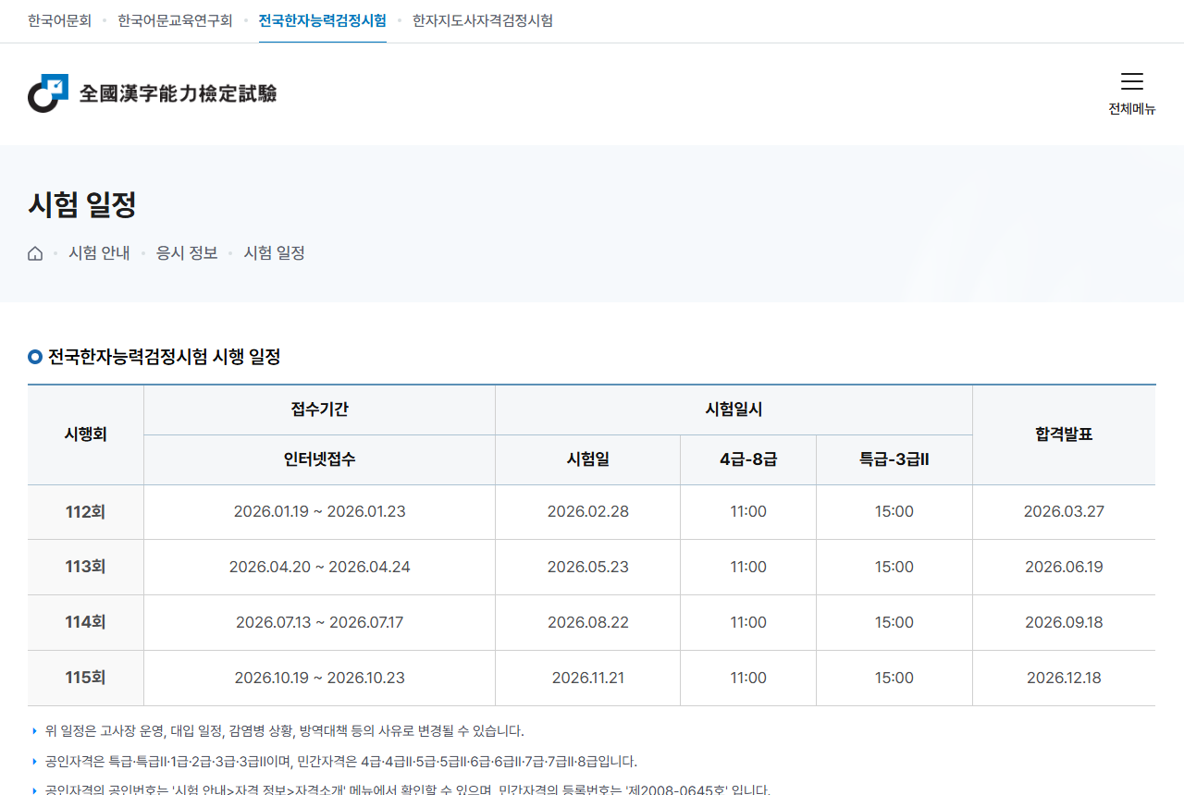Viewport: 1184px width, 795px height.
Task: Click 응시 정보 in the breadcrumb
Action: click(x=187, y=253)
